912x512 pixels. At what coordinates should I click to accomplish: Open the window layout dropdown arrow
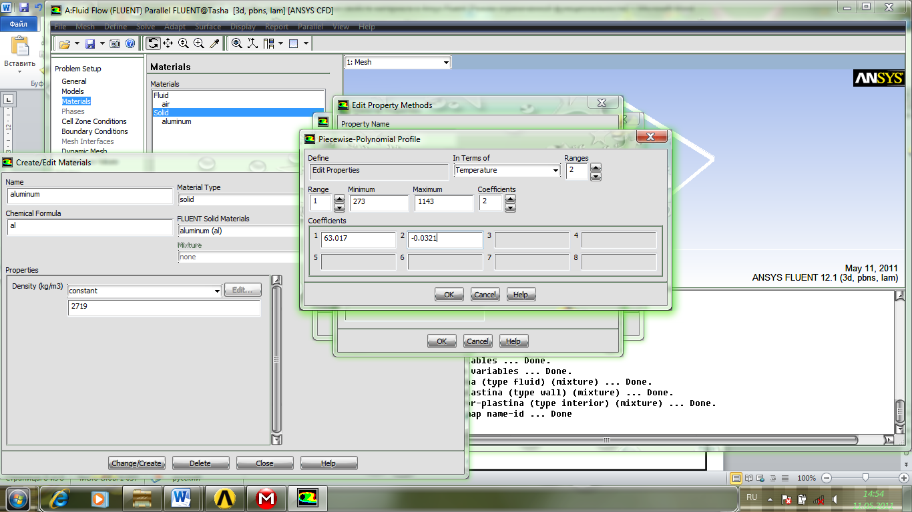coord(281,43)
